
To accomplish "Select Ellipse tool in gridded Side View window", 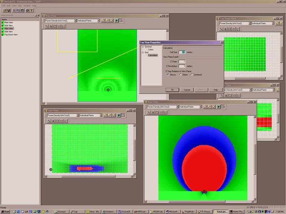I will 61,121.
